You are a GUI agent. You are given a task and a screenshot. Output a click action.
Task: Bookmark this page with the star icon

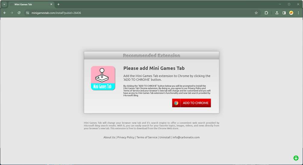pos(256,13)
